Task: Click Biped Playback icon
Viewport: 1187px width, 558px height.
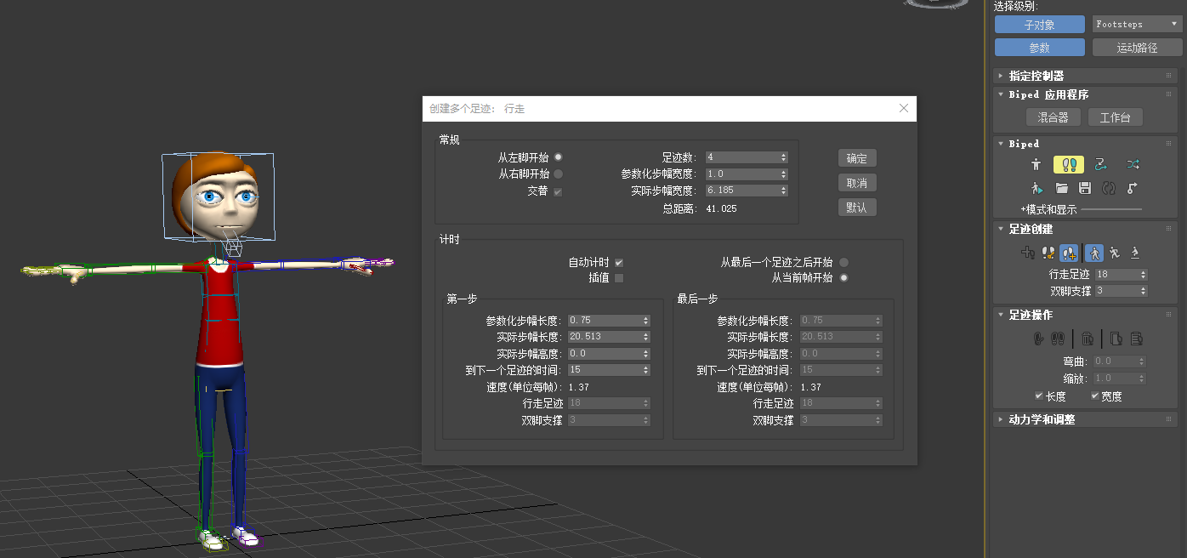Action: [1037, 188]
